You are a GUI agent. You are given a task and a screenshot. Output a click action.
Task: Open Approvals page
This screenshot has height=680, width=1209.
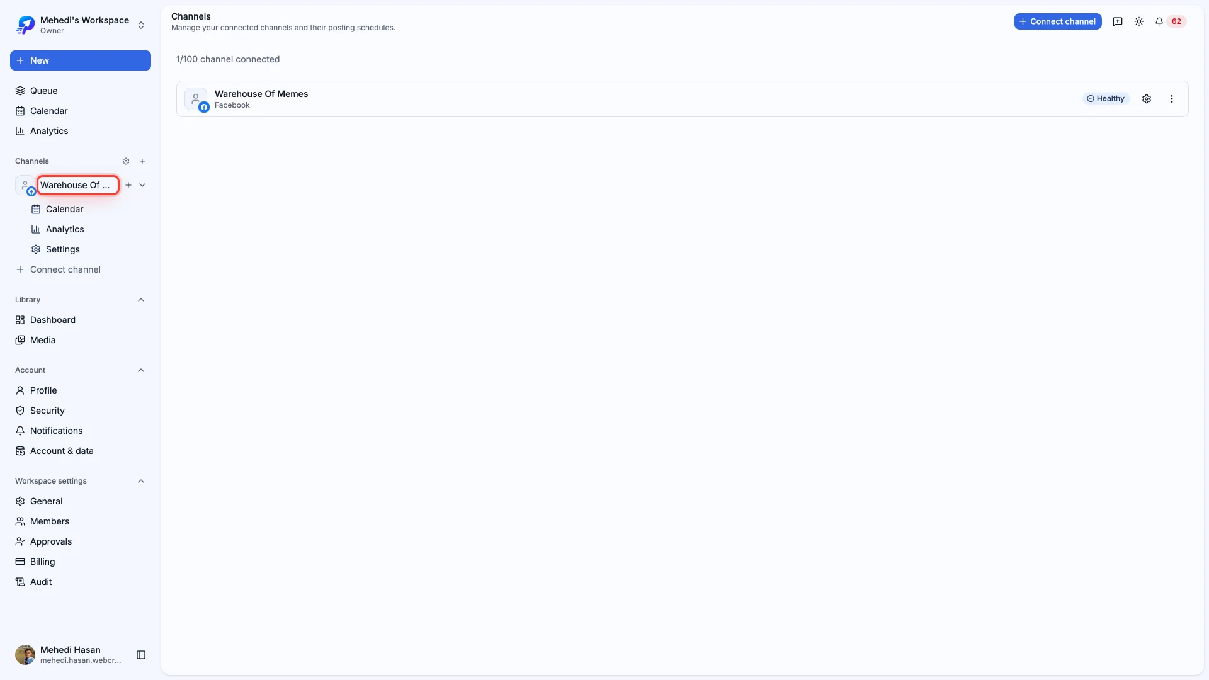tap(81, 541)
